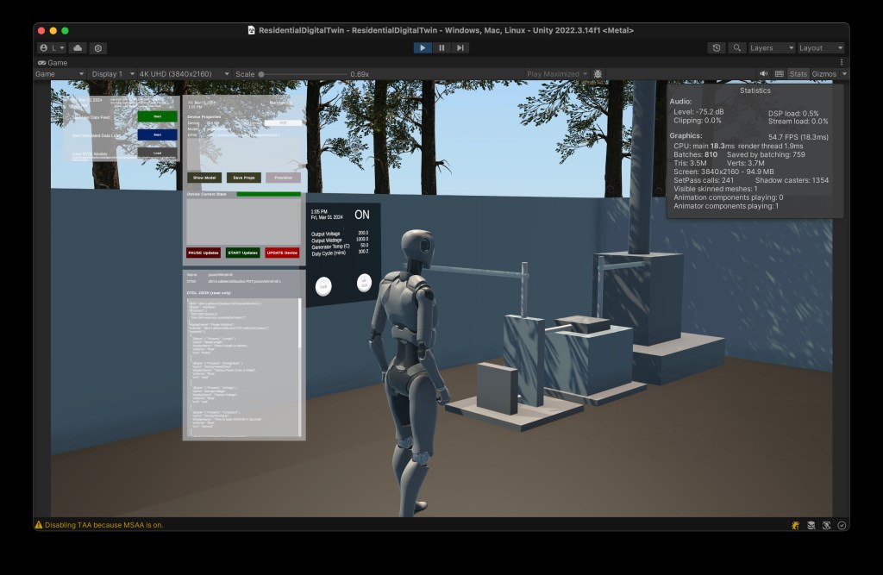Open the Layers dropdown
The width and height of the screenshot is (883, 575).
click(x=771, y=48)
